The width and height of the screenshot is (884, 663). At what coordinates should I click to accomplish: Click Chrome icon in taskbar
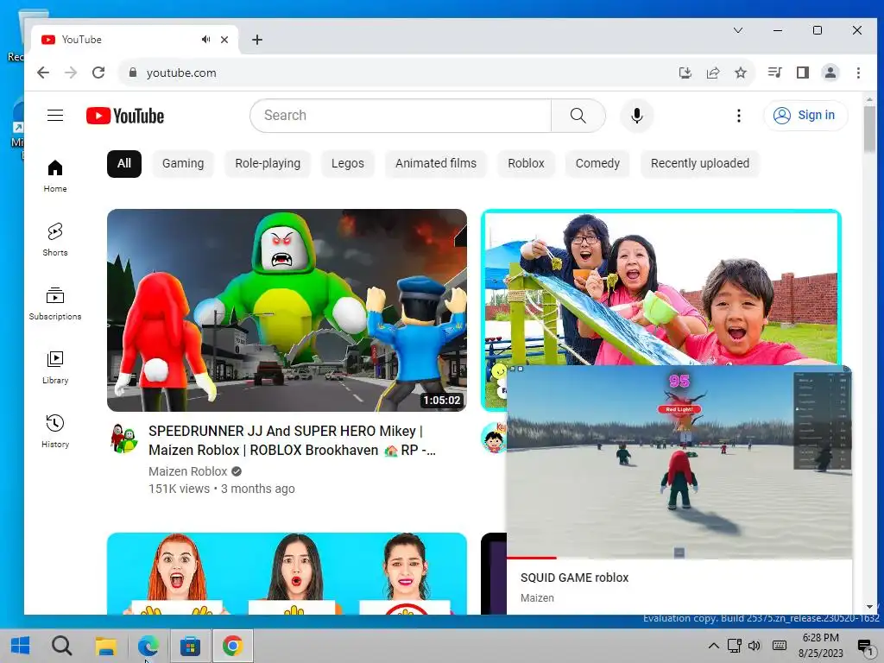coord(232,646)
